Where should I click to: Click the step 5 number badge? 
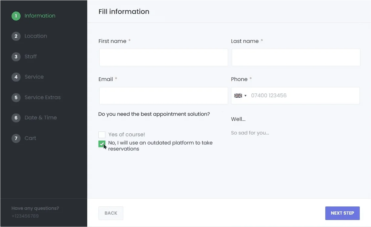point(16,97)
